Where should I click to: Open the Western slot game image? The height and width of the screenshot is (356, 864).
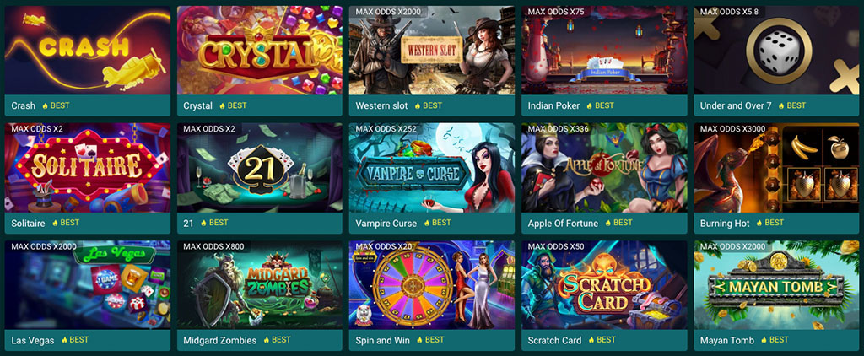432,50
